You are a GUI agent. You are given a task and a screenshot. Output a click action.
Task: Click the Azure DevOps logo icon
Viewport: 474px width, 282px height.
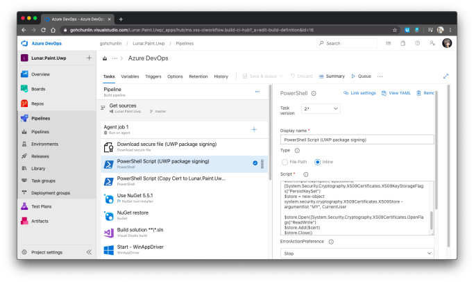(24, 43)
